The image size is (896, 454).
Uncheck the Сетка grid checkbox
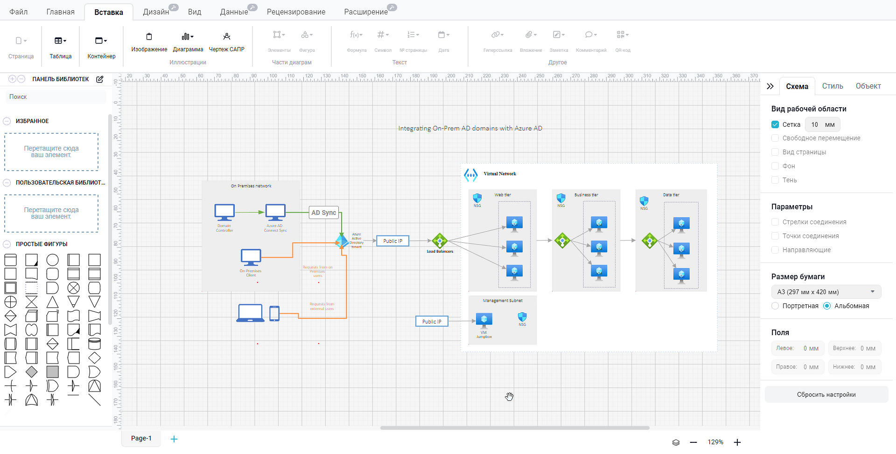coord(775,124)
